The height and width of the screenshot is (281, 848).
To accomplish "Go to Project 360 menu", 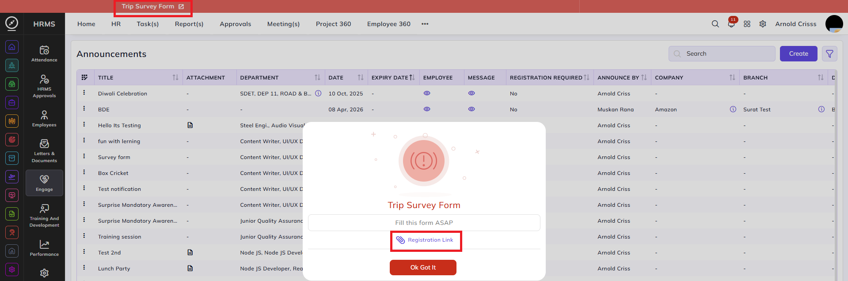I will (x=333, y=24).
